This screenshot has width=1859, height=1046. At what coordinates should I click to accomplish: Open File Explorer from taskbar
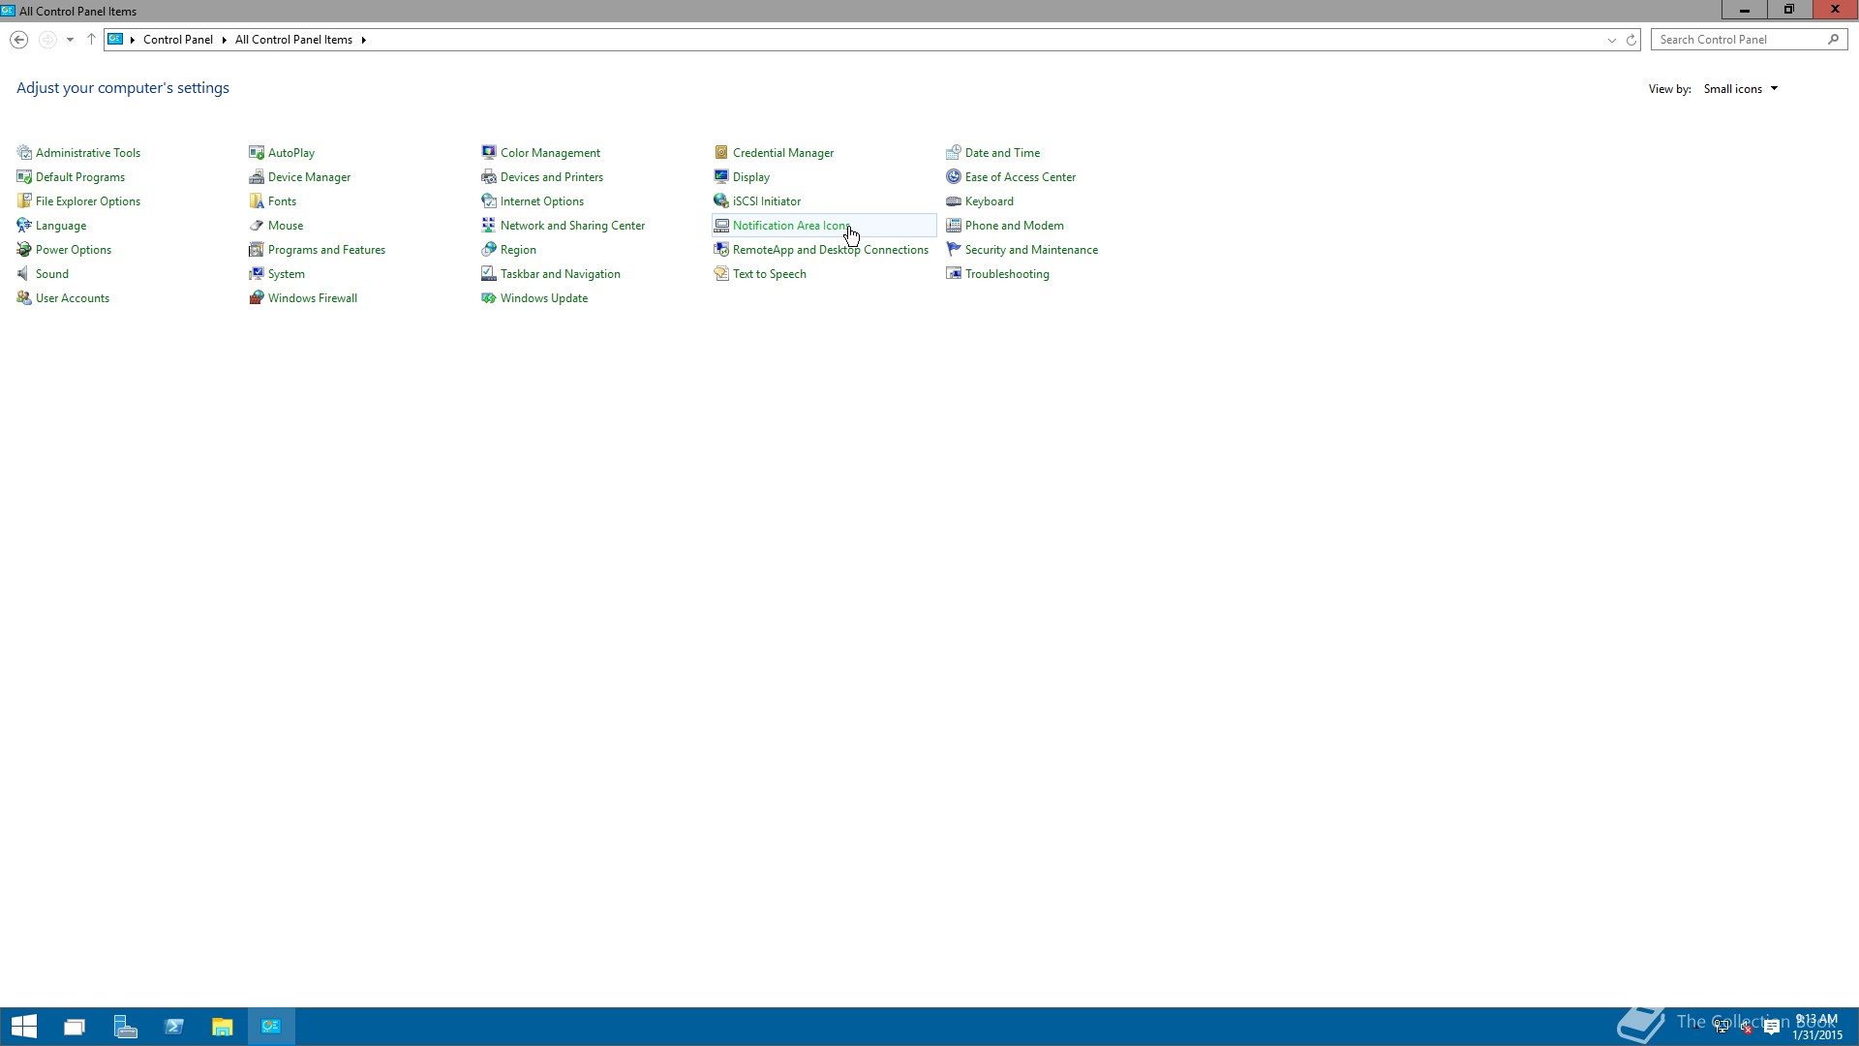(x=223, y=1027)
